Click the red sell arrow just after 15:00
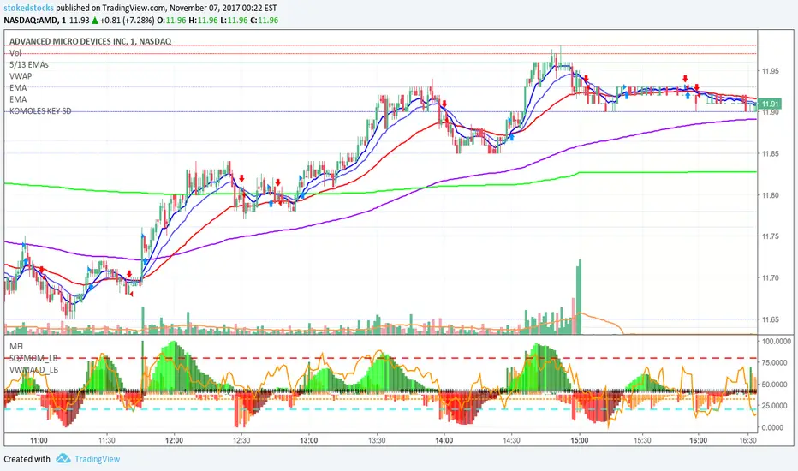 pos(587,79)
